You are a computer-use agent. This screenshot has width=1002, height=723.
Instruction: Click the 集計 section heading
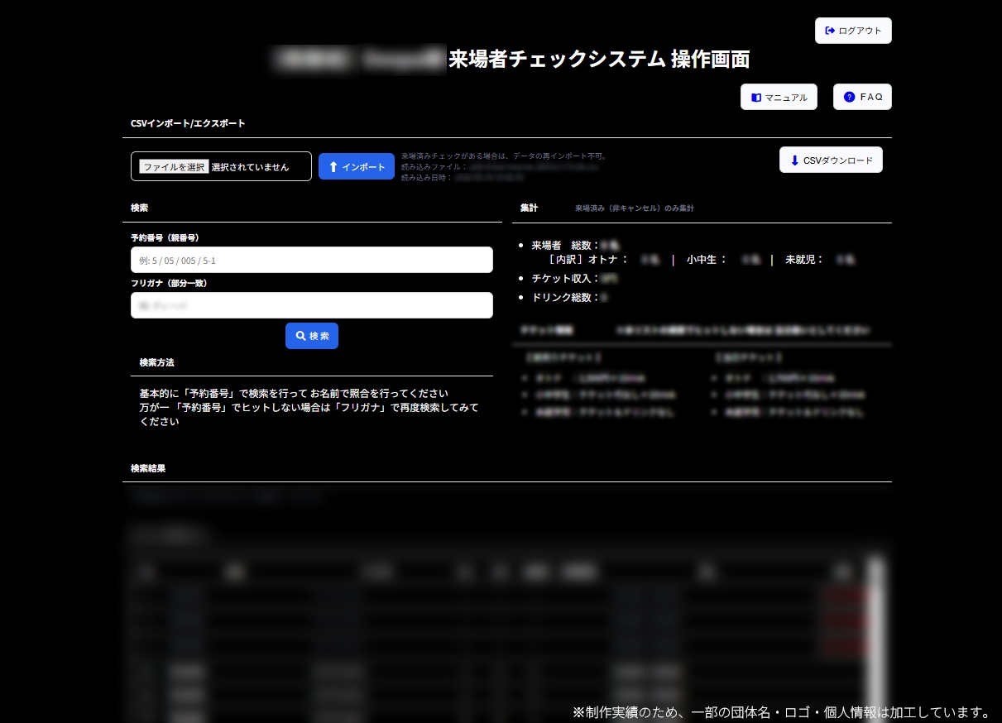point(529,208)
